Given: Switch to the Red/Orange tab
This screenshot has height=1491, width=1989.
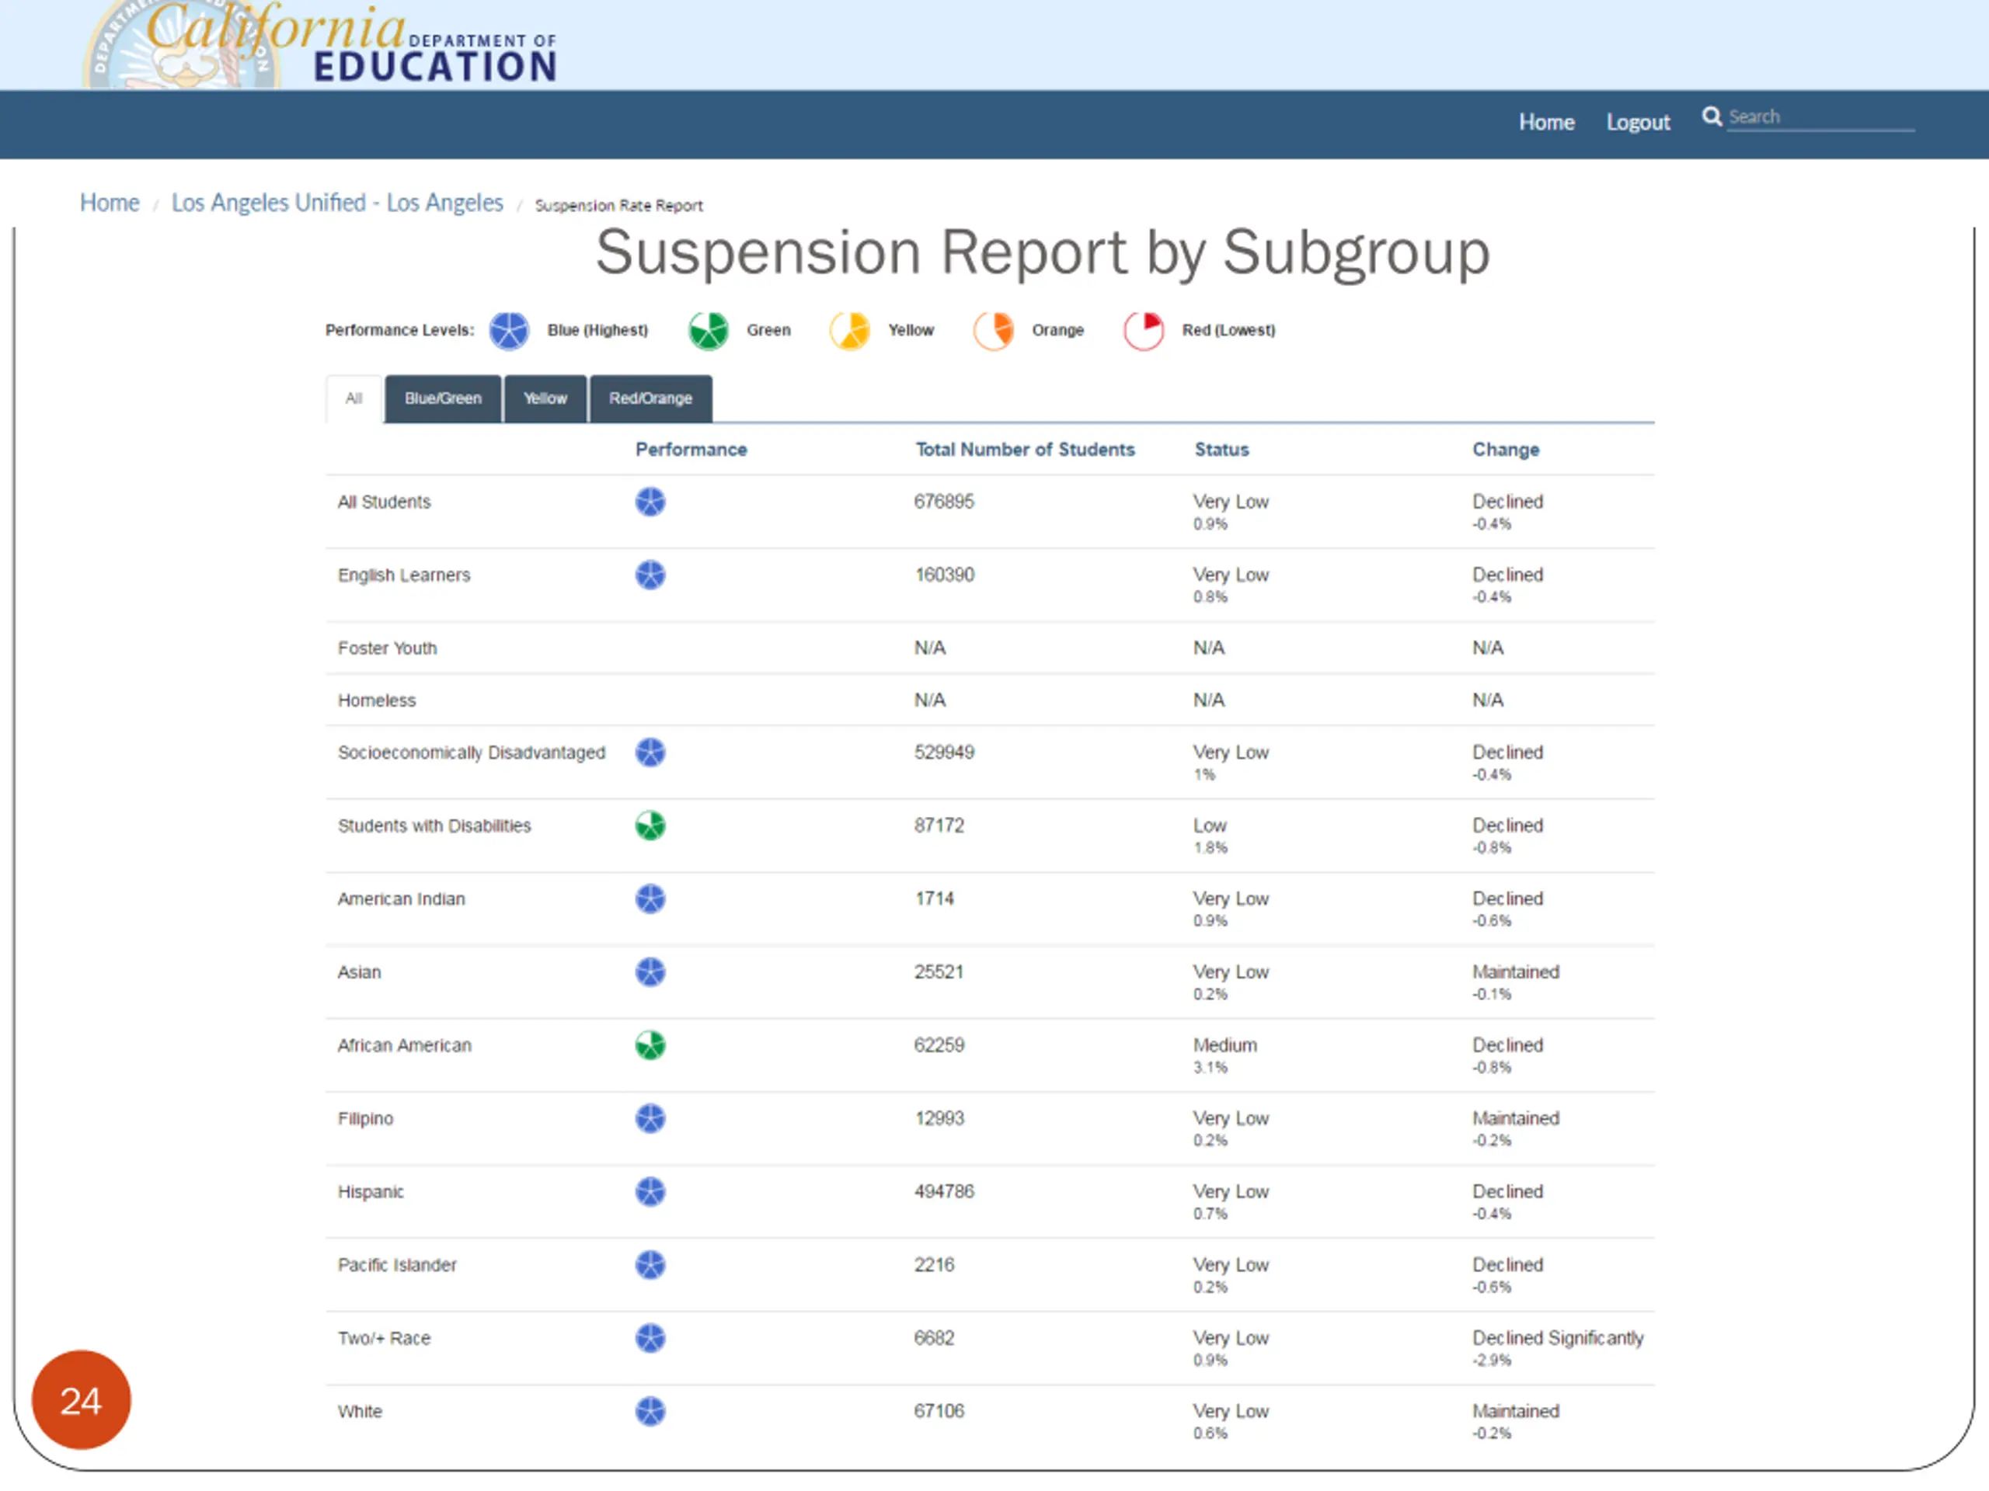Looking at the screenshot, I should click(651, 398).
